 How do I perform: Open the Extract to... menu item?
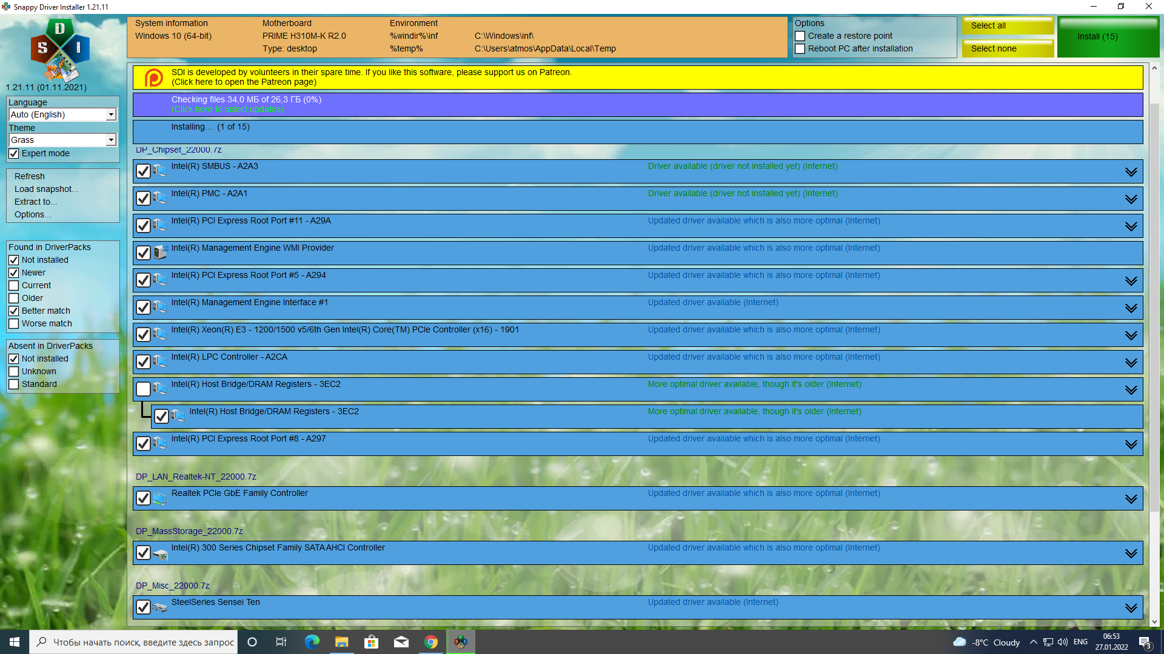35,202
